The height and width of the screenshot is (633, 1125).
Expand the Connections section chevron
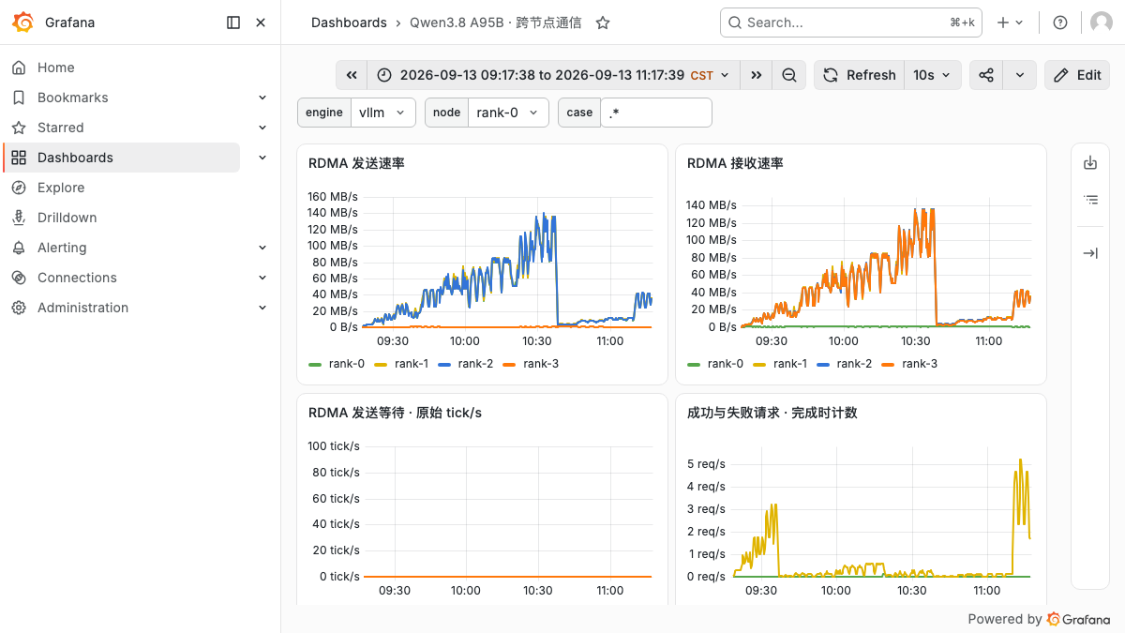(262, 278)
